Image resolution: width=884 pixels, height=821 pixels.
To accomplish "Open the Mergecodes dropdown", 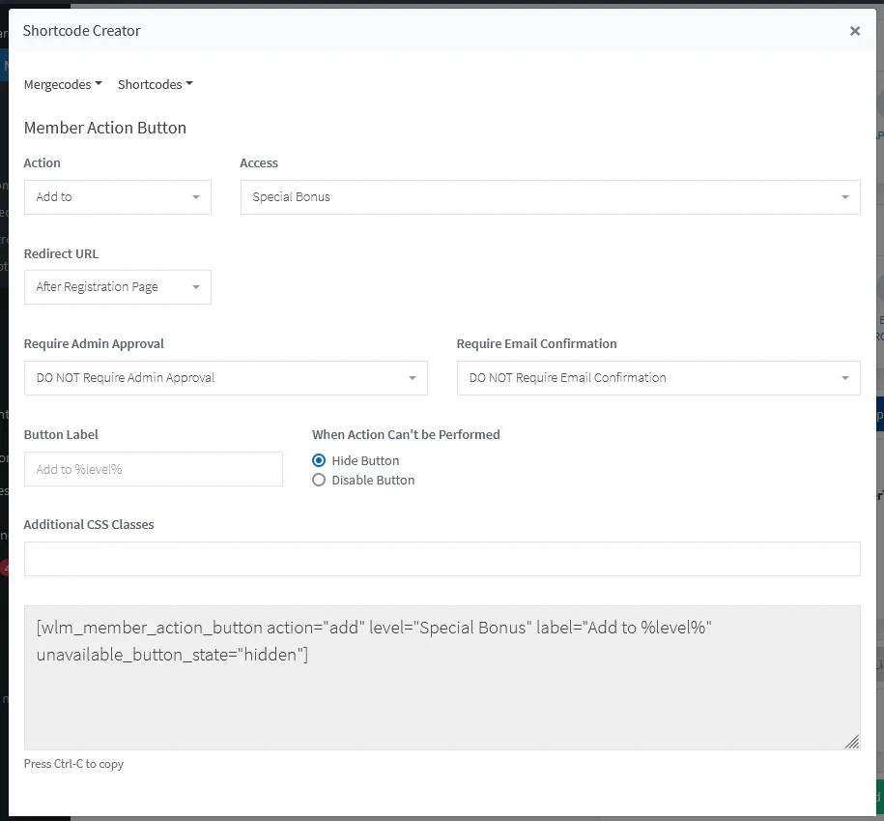I will point(62,84).
